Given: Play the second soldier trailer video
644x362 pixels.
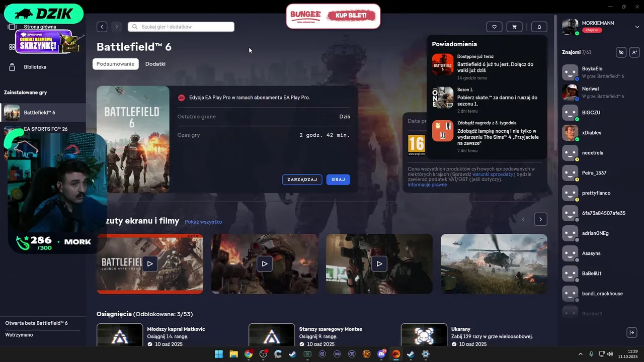Looking at the screenshot, I should pyautogui.click(x=265, y=263).
